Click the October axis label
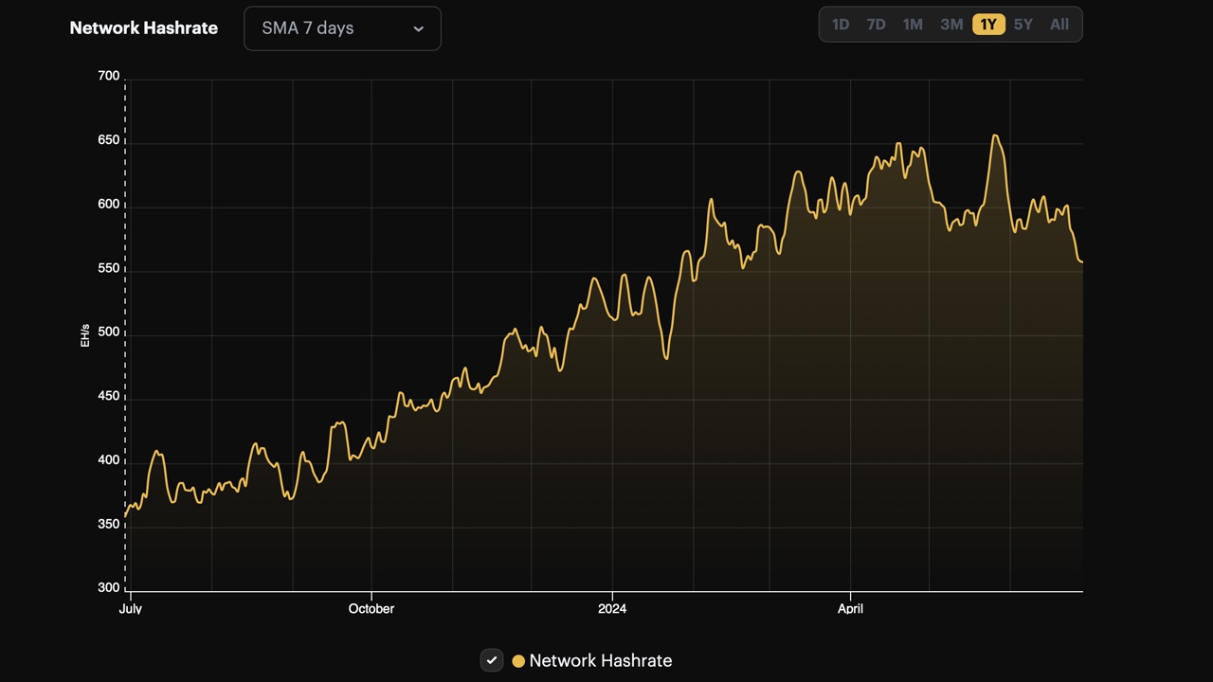1213x682 pixels. point(371,609)
